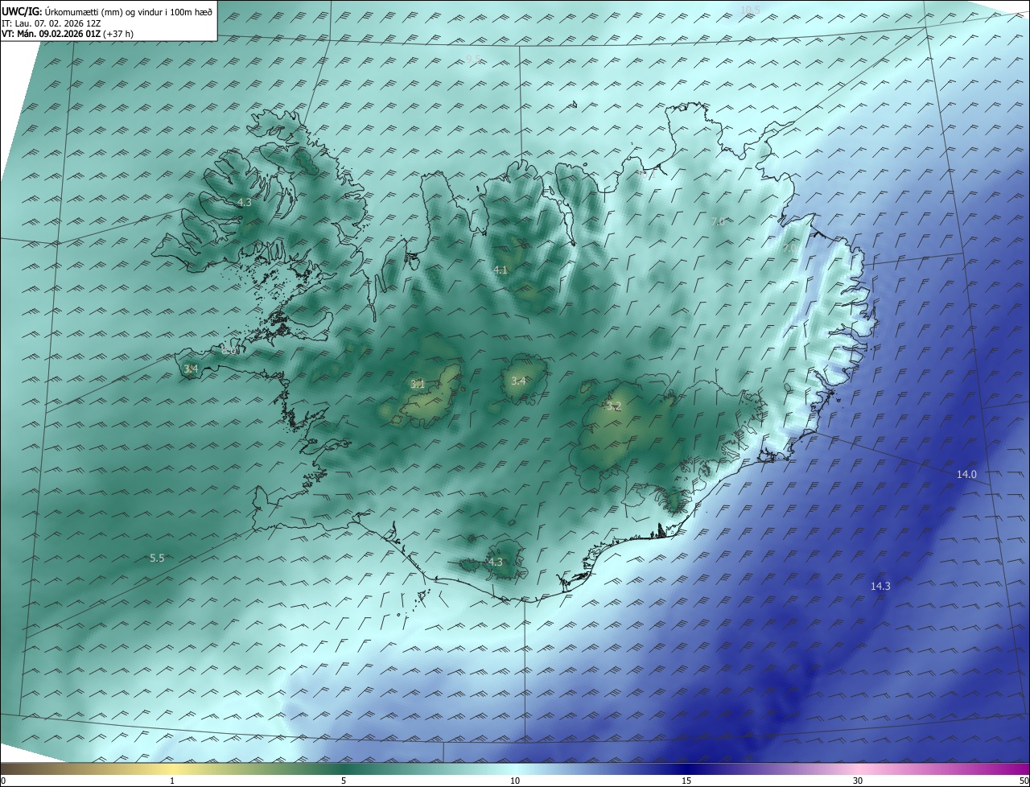Click the 5.5 value over the southwest ocean
Screen dimensions: 1030x787
click(157, 558)
